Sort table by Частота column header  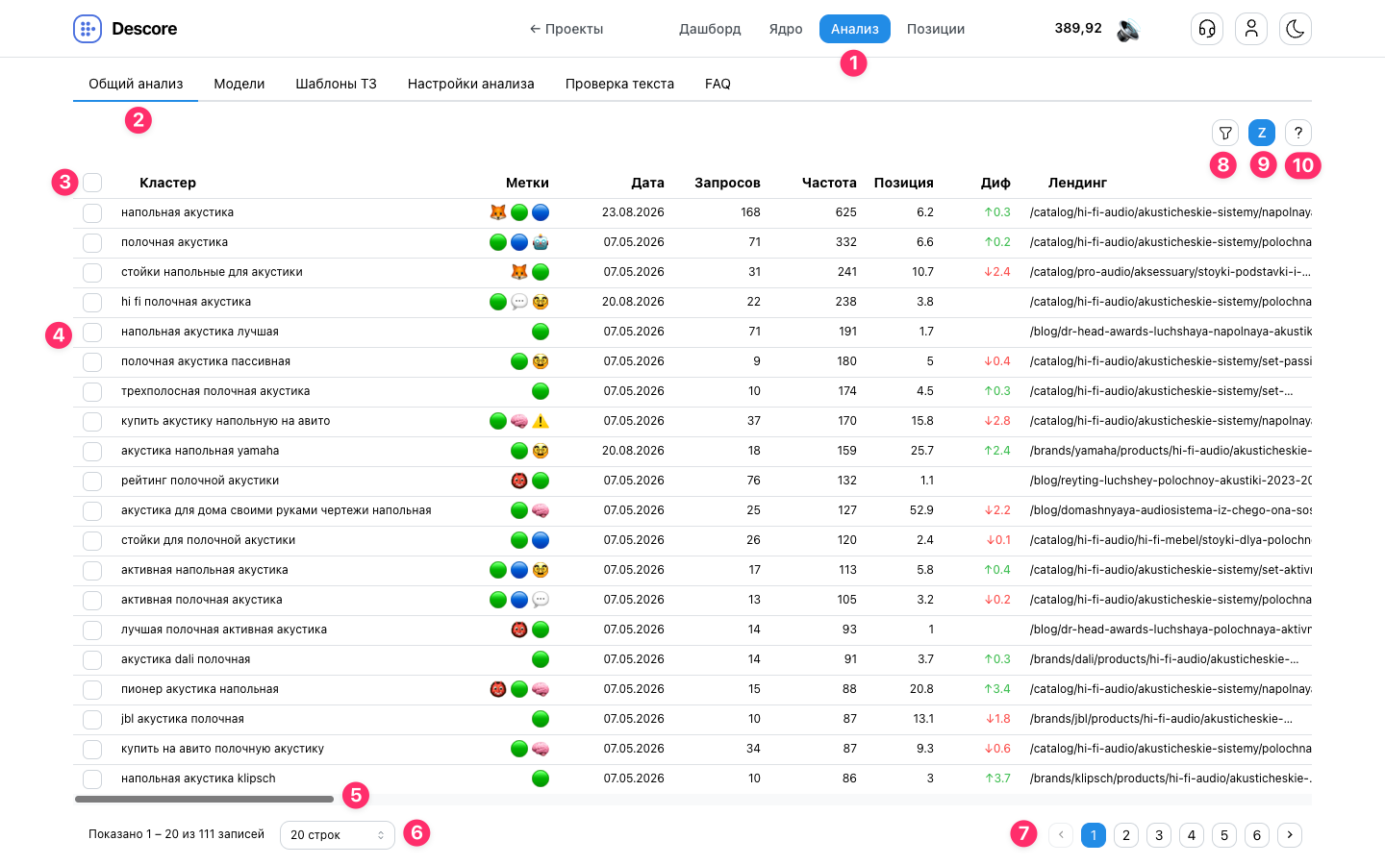coord(829,183)
